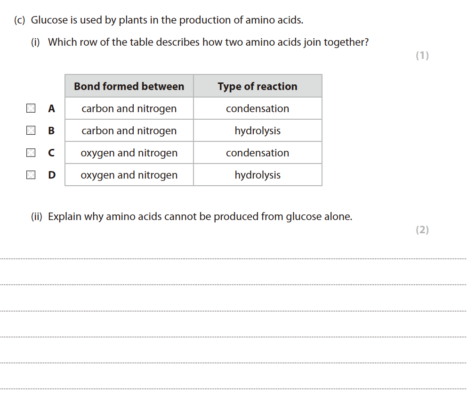Select row D's "oxygen and nitrogen" cell
Viewport: 467px width, 393px height.
(x=129, y=175)
